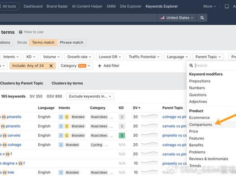Click the SV trend sparkline in first row

pyautogui.click(x=149, y=117)
